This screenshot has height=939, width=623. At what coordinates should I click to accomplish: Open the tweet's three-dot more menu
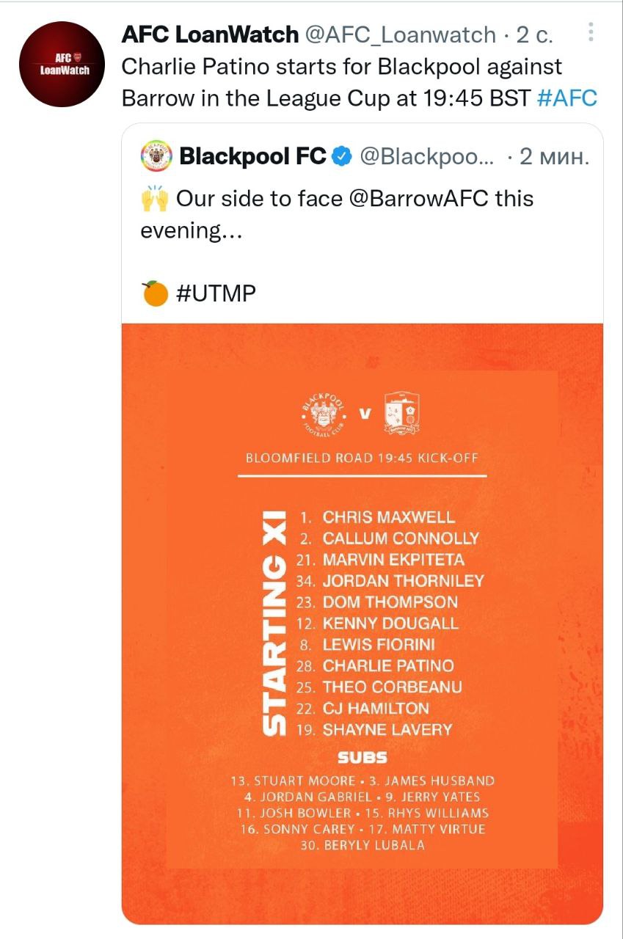pyautogui.click(x=591, y=32)
